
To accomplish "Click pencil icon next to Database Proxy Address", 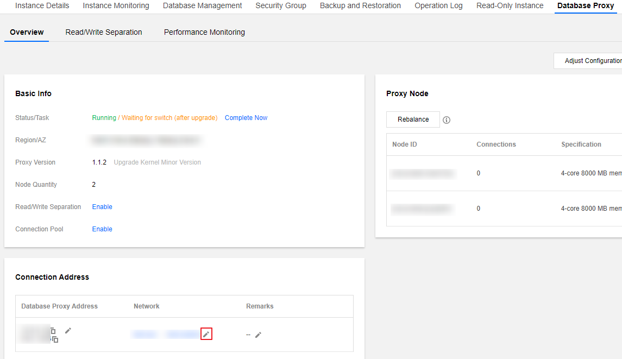I will [68, 330].
